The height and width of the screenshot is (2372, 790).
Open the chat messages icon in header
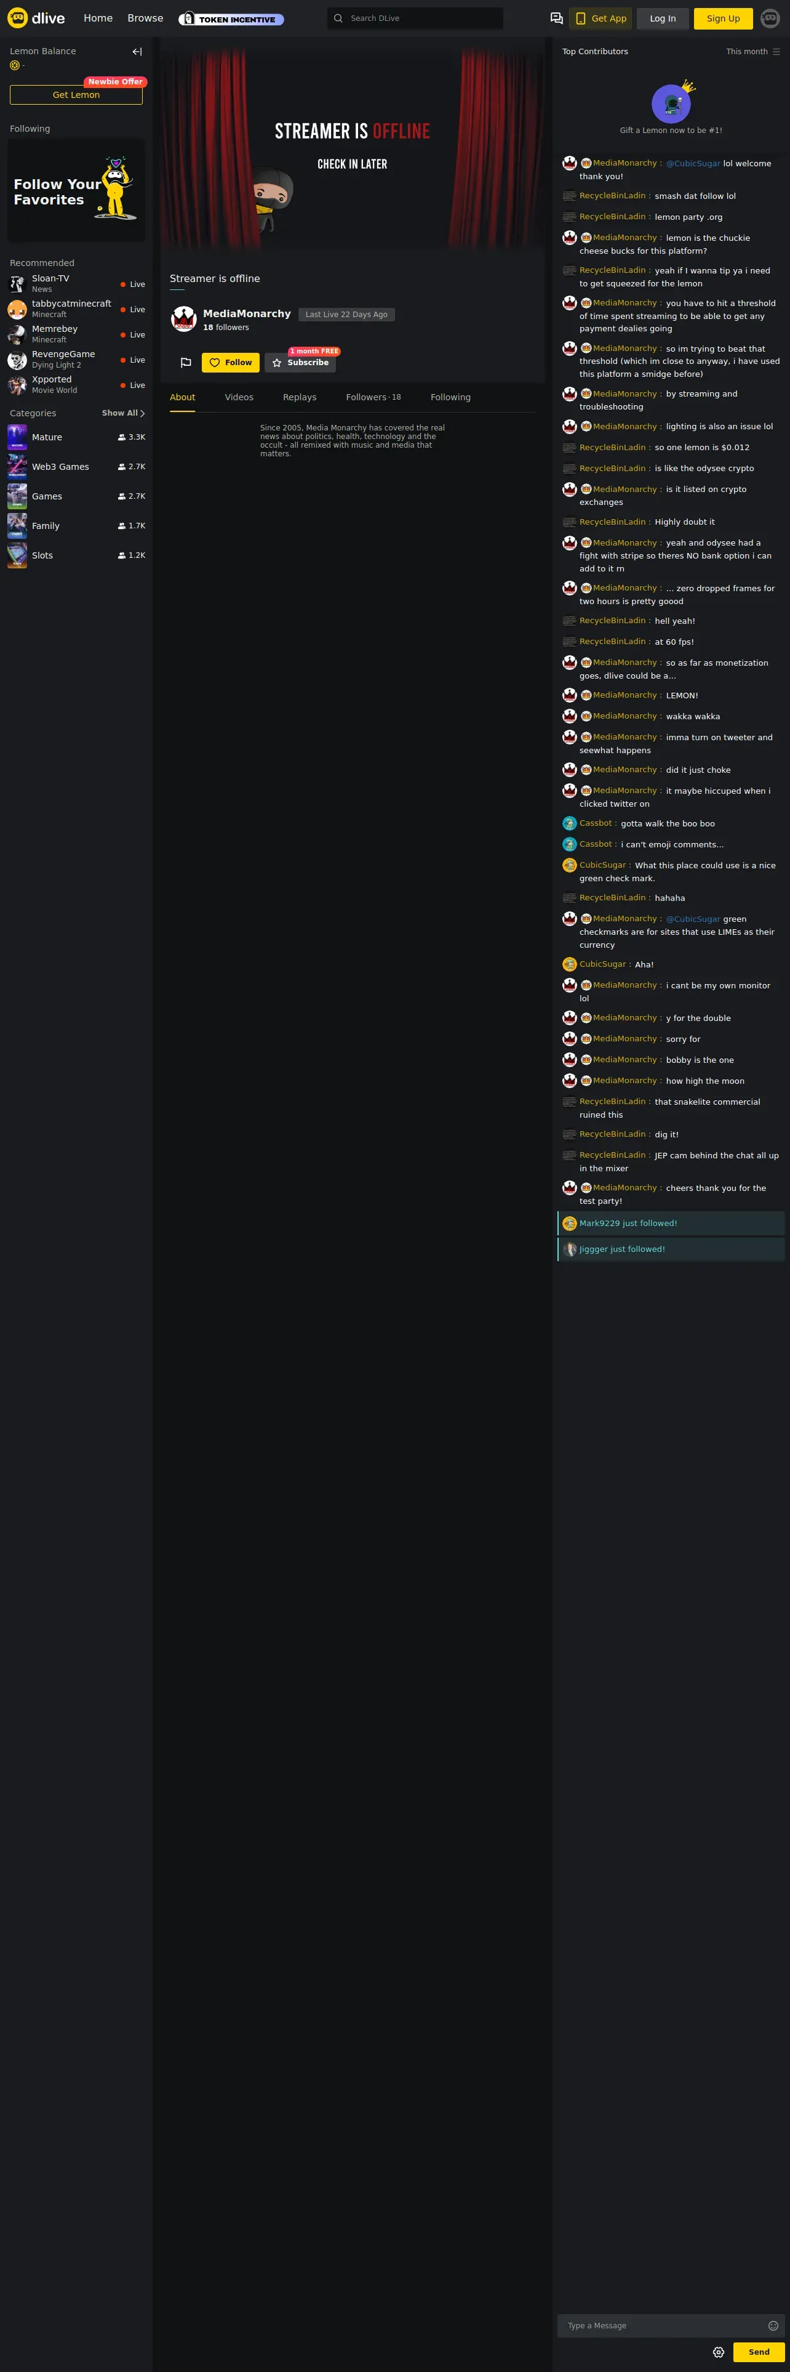[556, 18]
